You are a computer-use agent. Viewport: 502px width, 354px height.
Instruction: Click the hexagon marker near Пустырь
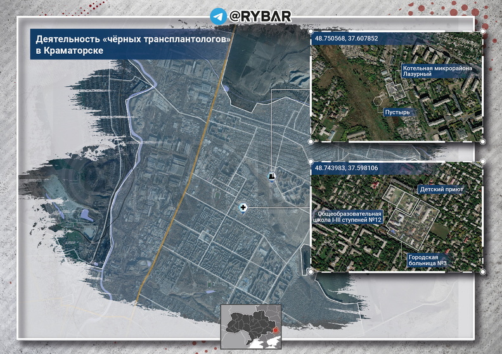point(378,99)
